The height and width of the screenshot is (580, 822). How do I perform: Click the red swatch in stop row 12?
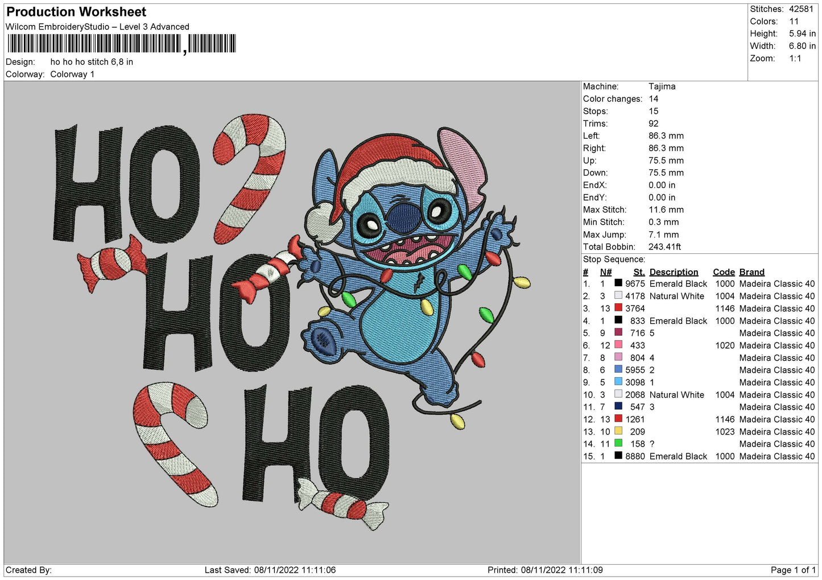[x=618, y=419]
